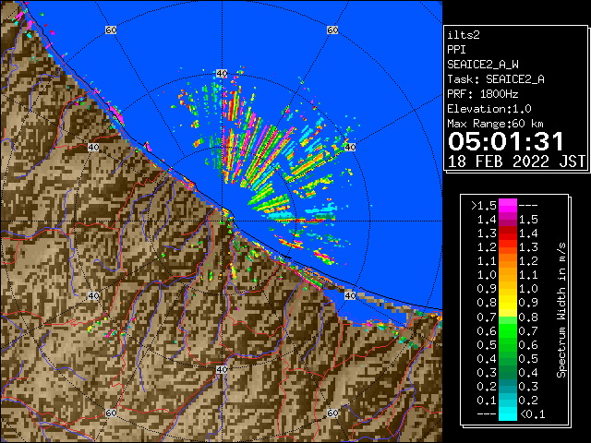Click the "40" range label south of the radar
Image resolution: width=591 pixels, height=443 pixels.
(x=222, y=369)
